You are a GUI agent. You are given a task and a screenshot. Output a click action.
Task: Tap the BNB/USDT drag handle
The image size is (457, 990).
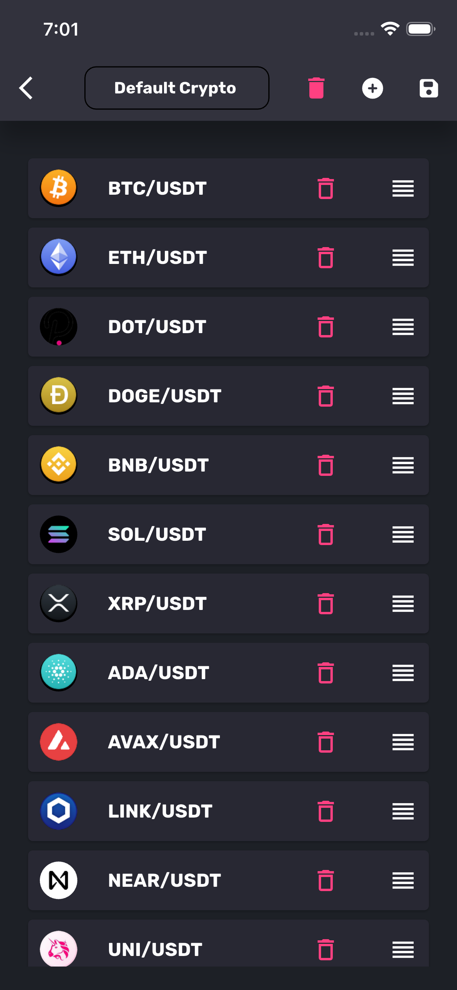(403, 465)
